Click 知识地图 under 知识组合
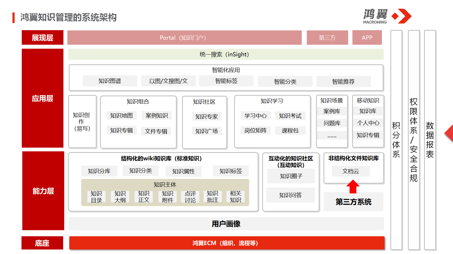 [x=121, y=115]
